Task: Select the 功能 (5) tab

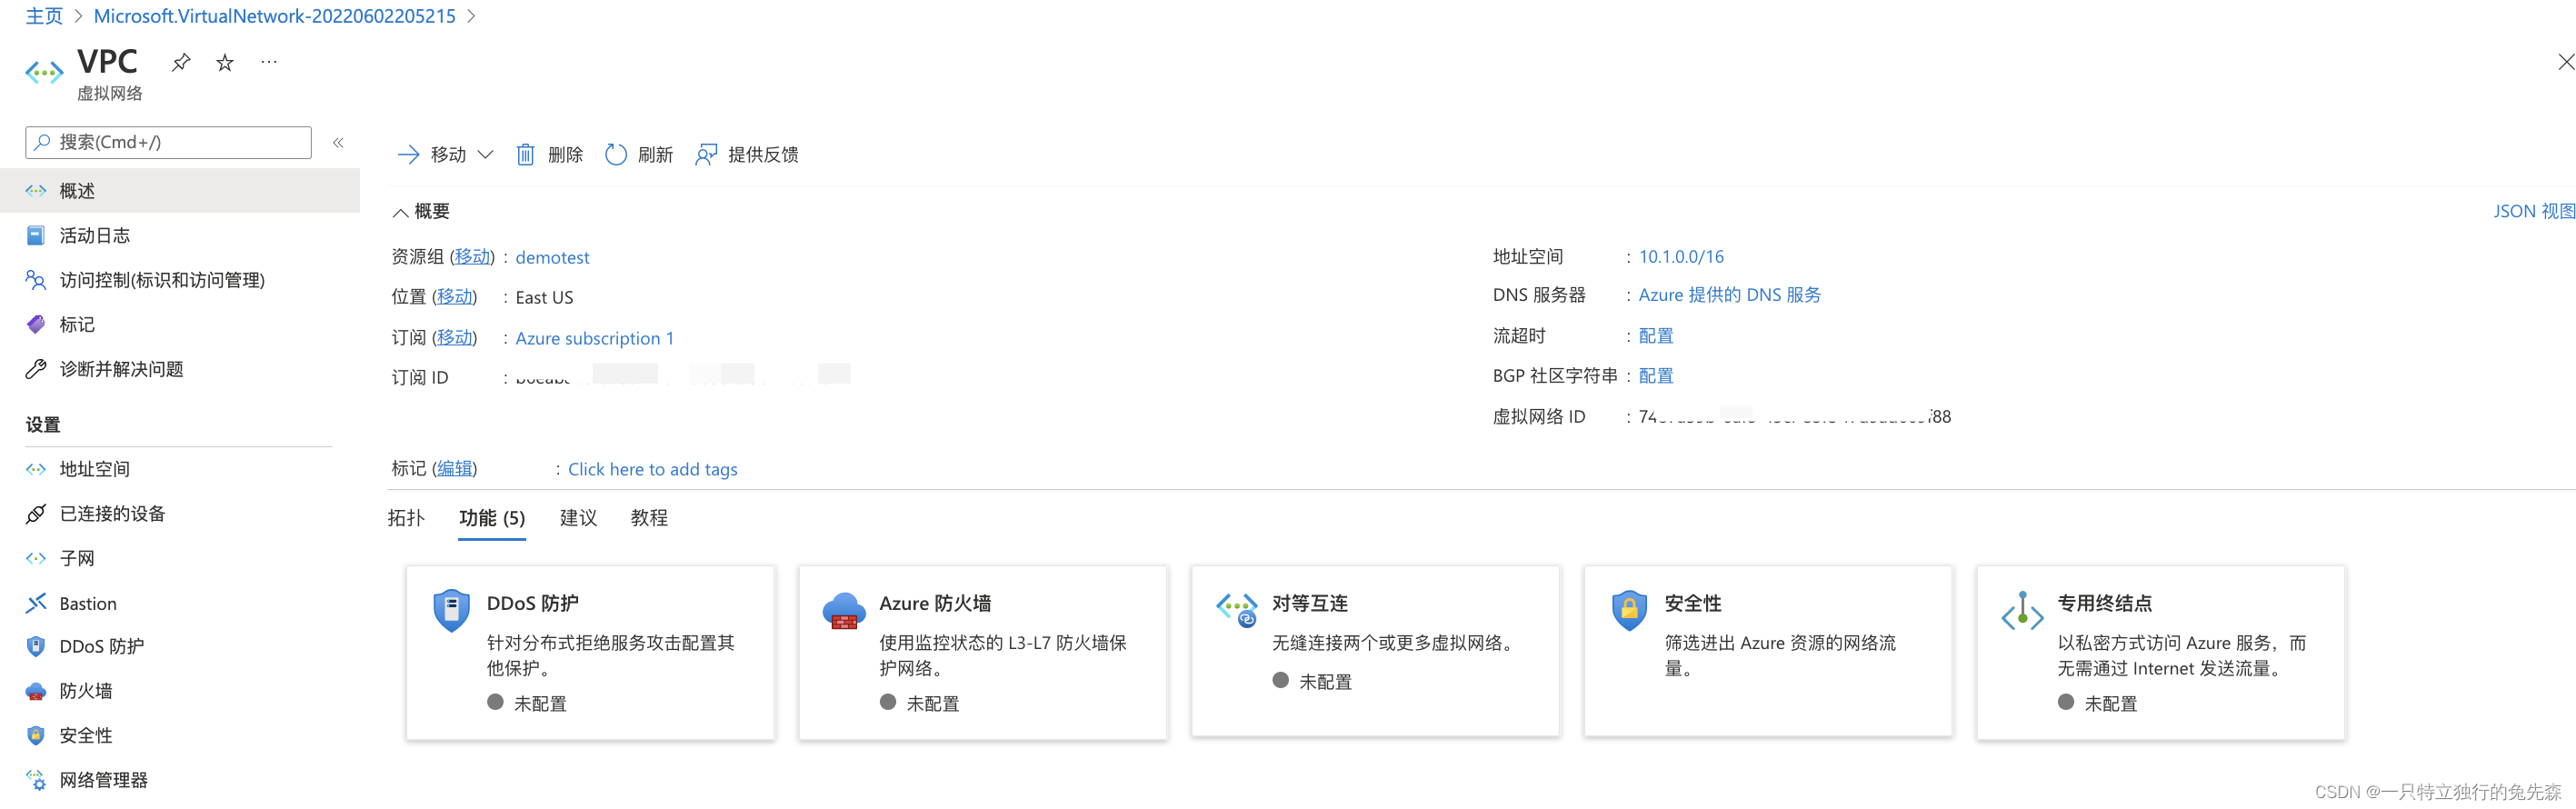Action: coord(491,518)
